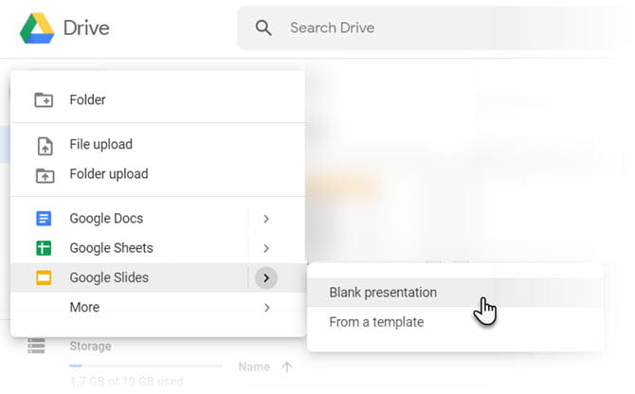Image resolution: width=635 pixels, height=394 pixels.
Task: Click the 1.7 GB of 19 GB used text
Action: [x=126, y=382]
